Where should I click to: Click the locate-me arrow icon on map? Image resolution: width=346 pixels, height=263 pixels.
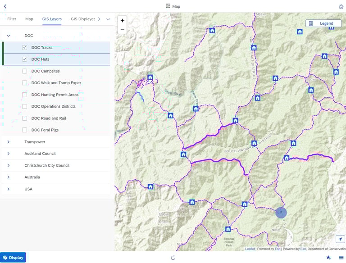point(340,239)
